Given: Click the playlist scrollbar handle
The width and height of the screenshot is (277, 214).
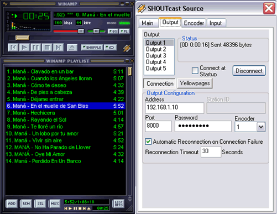Looking at the screenshot, I should 130,71.
